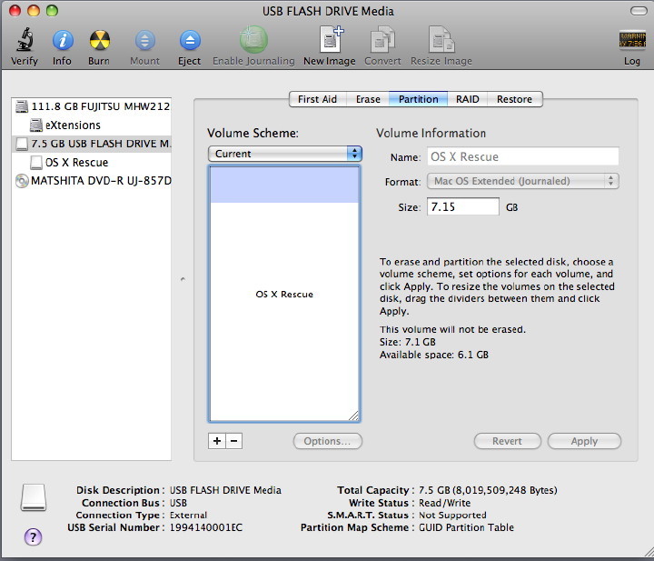Switch to the Erase tab
Screen dimensions: 654x561
pos(368,99)
